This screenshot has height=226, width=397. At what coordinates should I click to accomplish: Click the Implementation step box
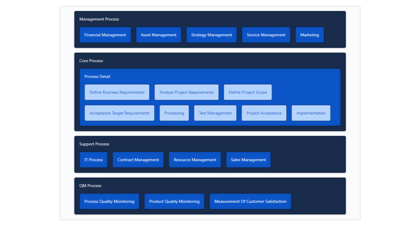(311, 113)
